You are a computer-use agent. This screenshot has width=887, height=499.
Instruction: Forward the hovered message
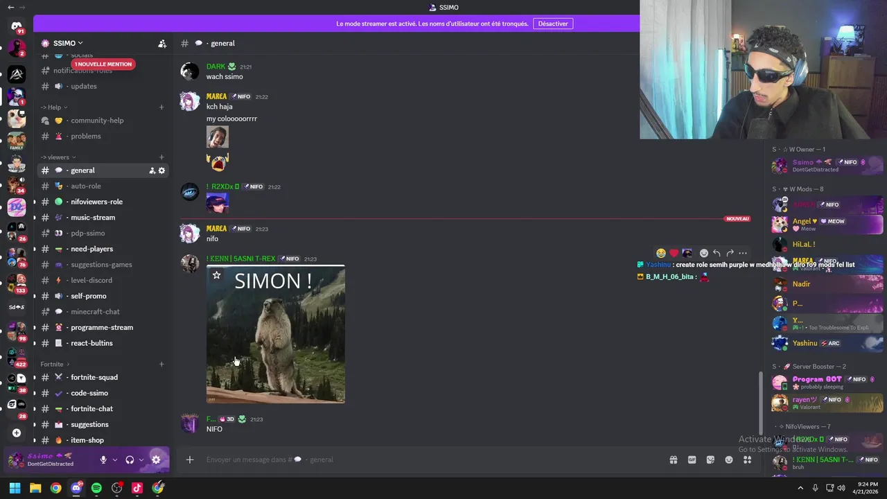[730, 253]
